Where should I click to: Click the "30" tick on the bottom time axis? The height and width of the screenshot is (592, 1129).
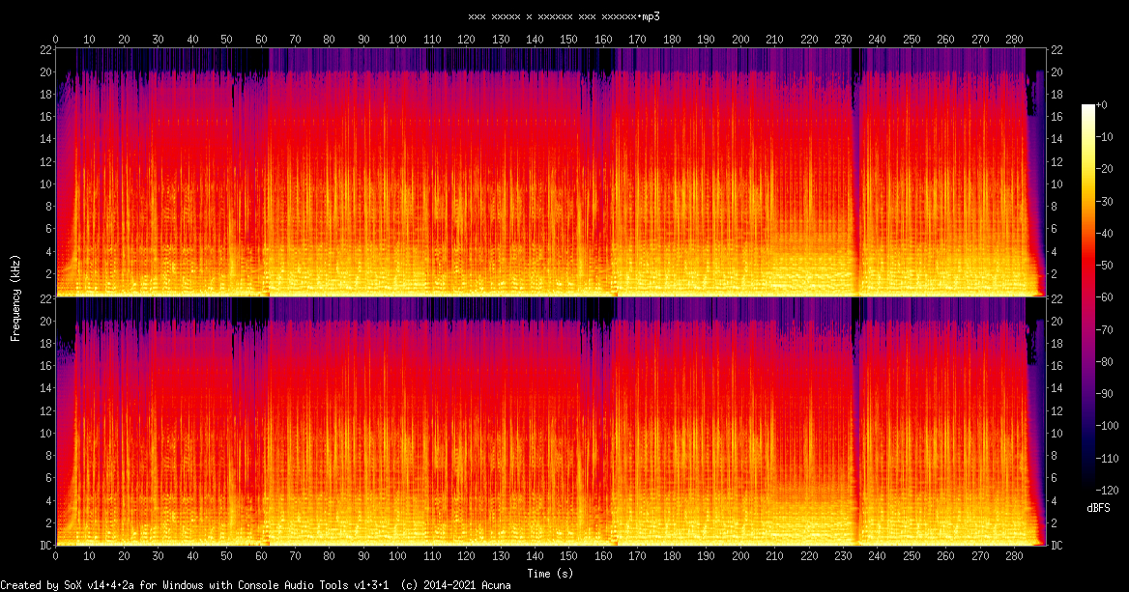point(158,556)
